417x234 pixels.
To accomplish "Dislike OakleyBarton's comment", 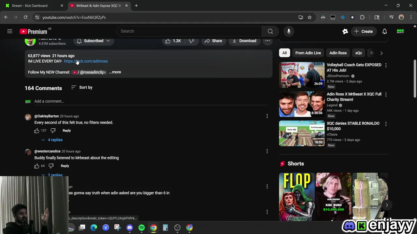I will [53, 131].
